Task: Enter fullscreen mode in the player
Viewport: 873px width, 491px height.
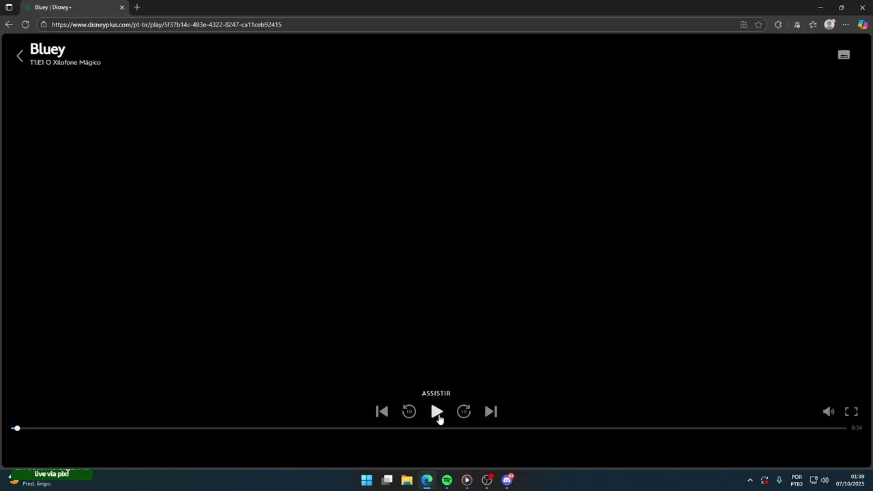Action: pos(851,411)
